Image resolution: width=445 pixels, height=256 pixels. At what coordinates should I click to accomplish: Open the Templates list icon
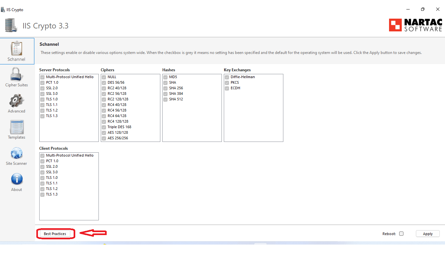17,127
